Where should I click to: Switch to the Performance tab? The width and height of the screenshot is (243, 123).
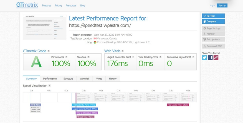coord(50,78)
